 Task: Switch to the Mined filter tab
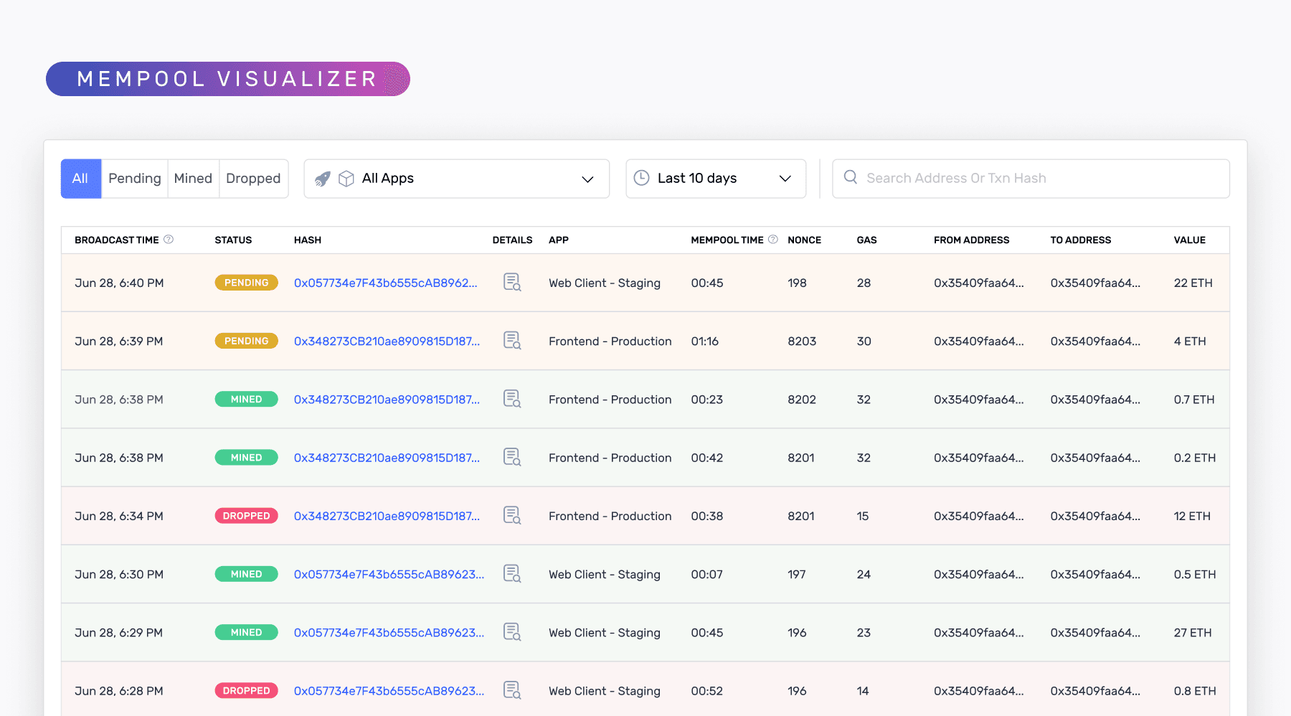(193, 178)
